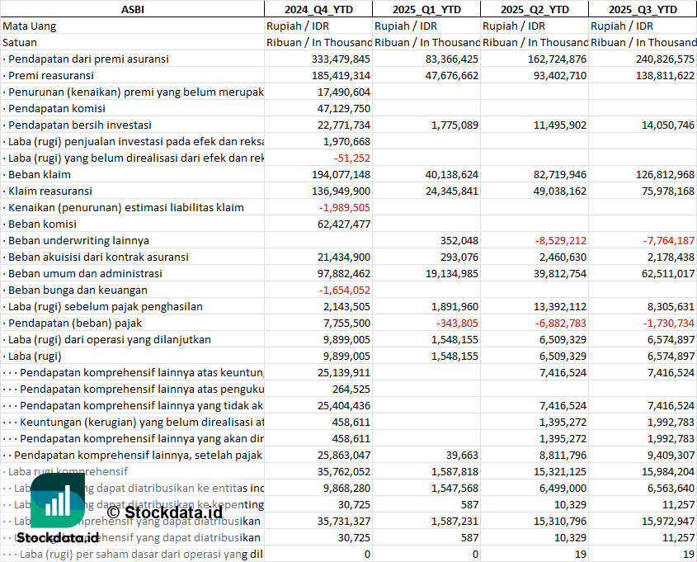Click the Beban underwriting lainnya row label

click(78, 240)
